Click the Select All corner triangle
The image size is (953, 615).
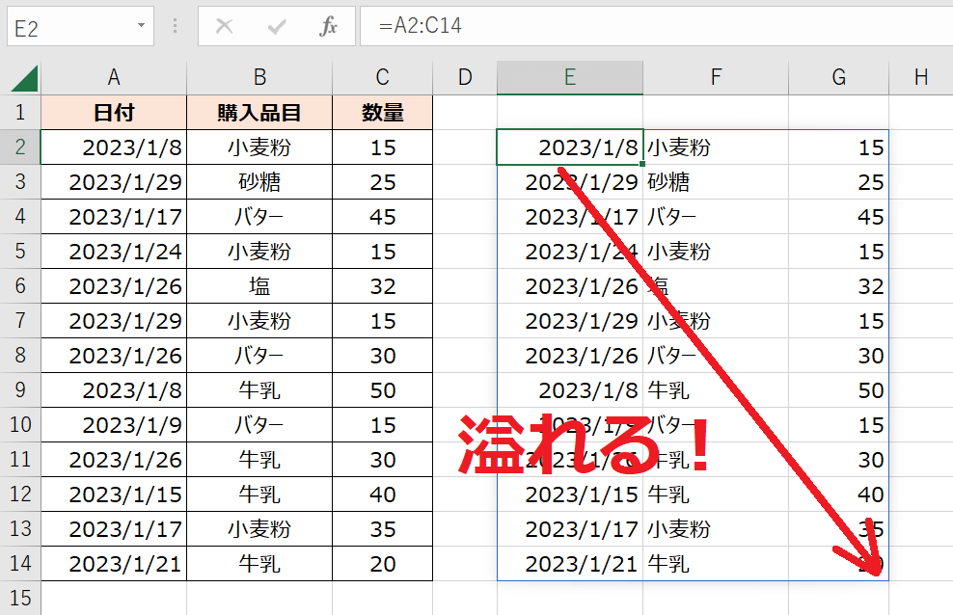[23, 78]
